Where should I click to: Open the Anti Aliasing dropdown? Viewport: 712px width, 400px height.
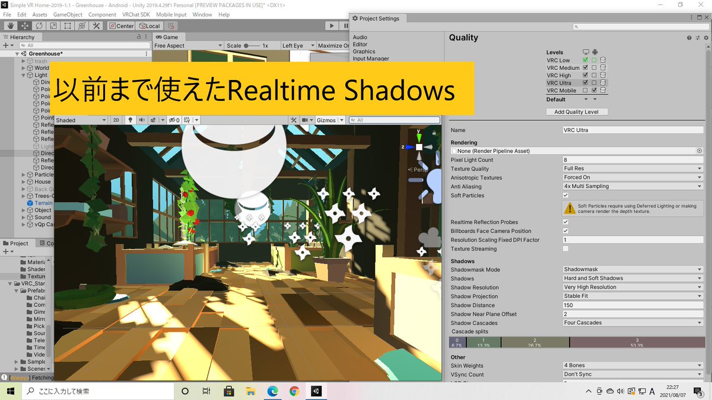632,186
